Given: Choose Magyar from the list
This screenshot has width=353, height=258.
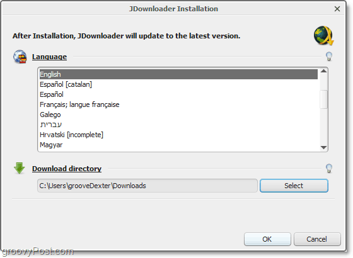Looking at the screenshot, I should point(178,145).
